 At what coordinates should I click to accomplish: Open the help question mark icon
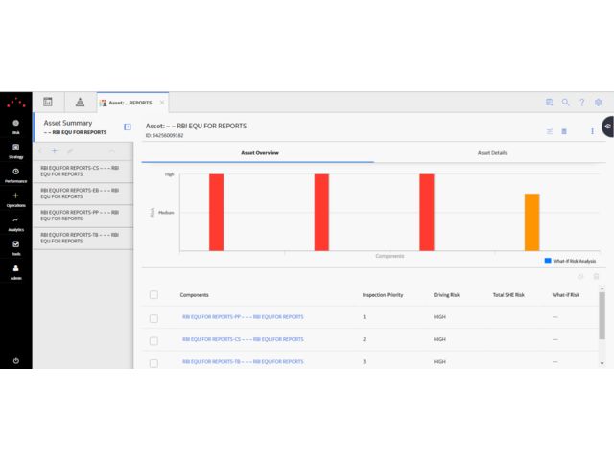click(x=581, y=103)
